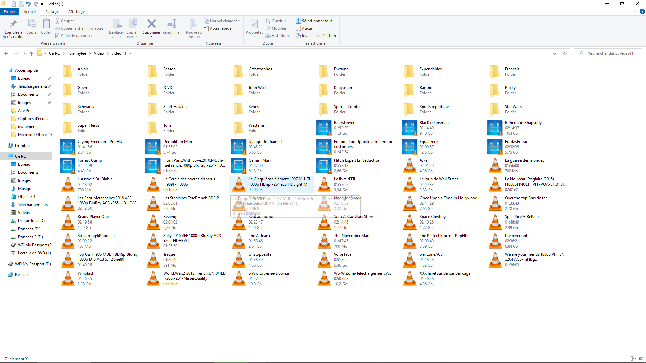Select Dropbox in navigation pane

[23, 146]
